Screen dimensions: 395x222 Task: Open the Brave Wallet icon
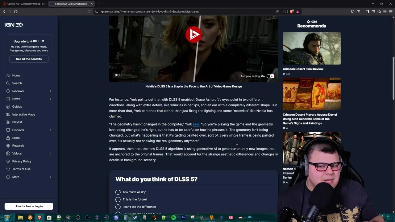pos(373,11)
